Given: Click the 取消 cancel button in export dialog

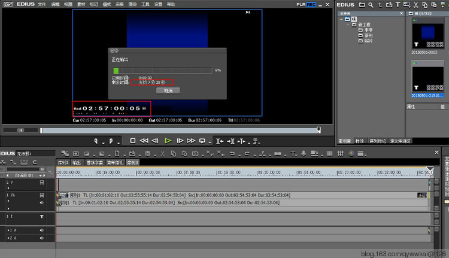Looking at the screenshot, I should 168,91.
